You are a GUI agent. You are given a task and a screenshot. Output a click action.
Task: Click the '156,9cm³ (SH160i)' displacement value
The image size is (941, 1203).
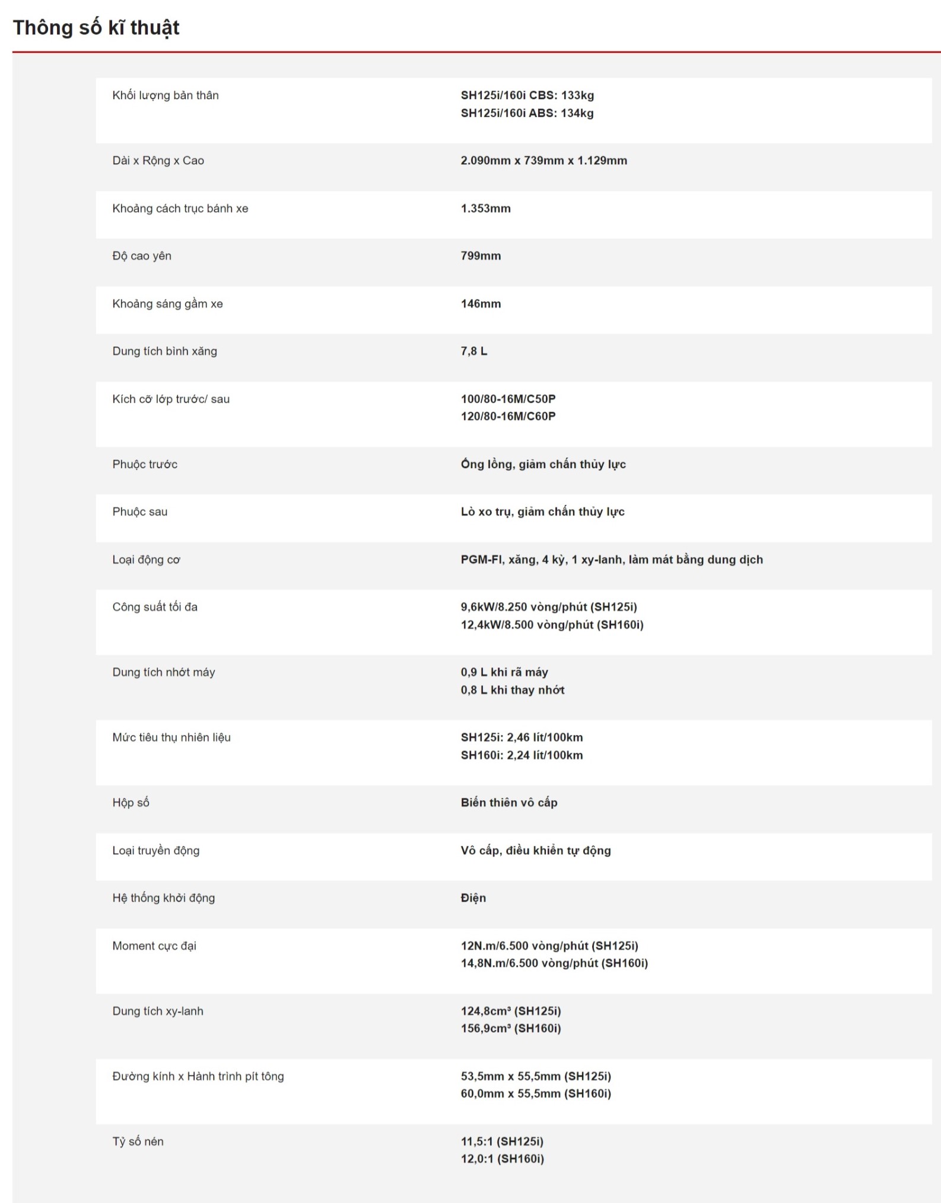(510, 1029)
